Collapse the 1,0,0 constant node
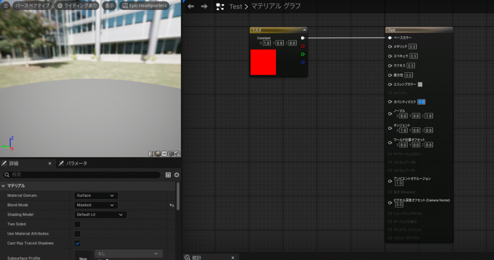Screen dimensions: 494x260 point(304,30)
